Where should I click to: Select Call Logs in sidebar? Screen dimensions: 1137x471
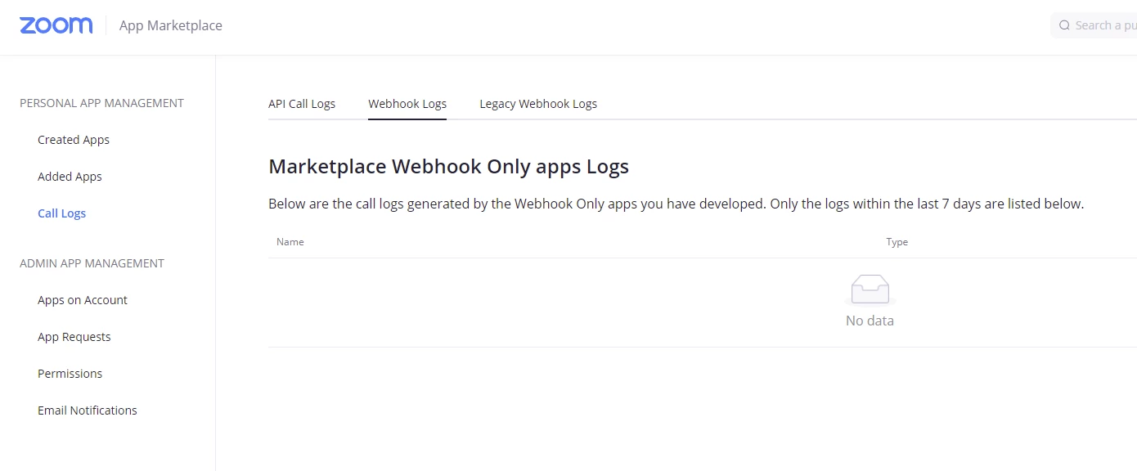pos(61,213)
